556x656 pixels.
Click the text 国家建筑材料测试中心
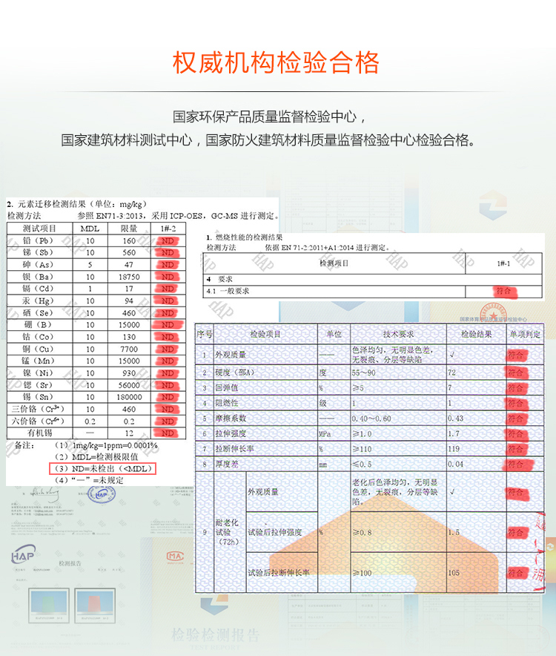[x=127, y=140]
